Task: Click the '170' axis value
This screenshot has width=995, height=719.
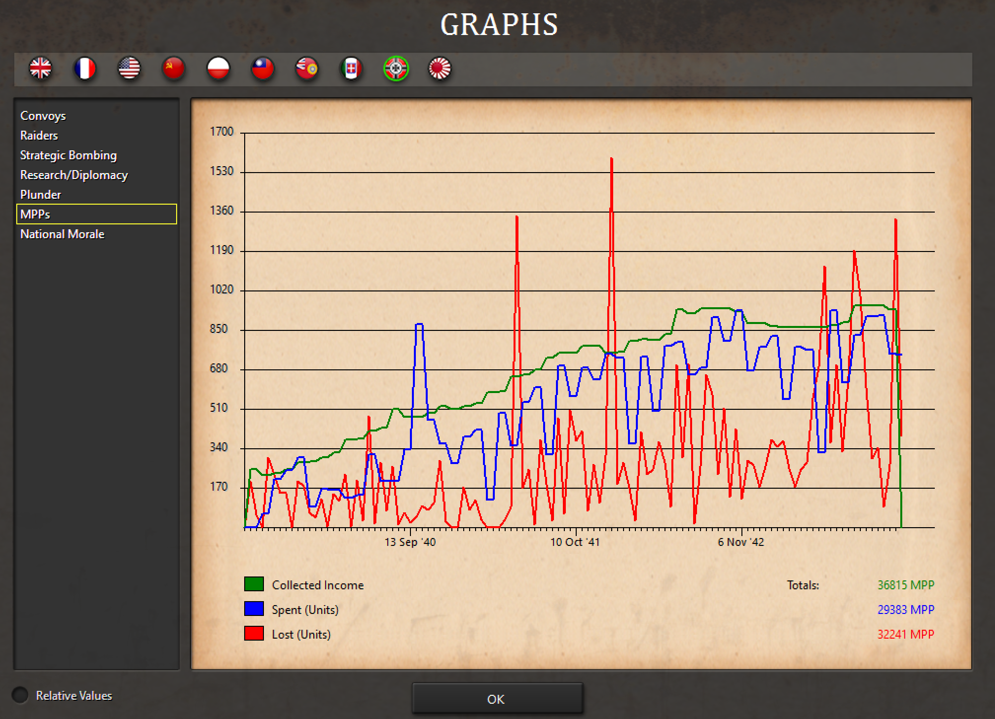Action: coord(219,487)
